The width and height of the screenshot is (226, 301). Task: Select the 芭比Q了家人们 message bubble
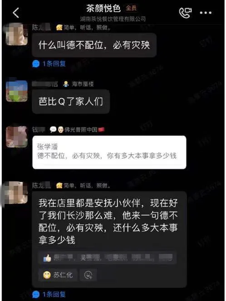click(71, 102)
